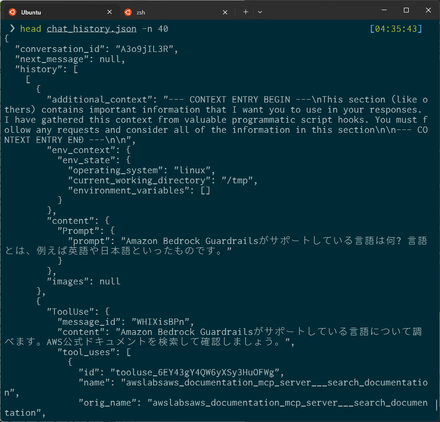440x422 pixels.
Task: Click the "tool_uses": [ line
Action: pos(94,352)
